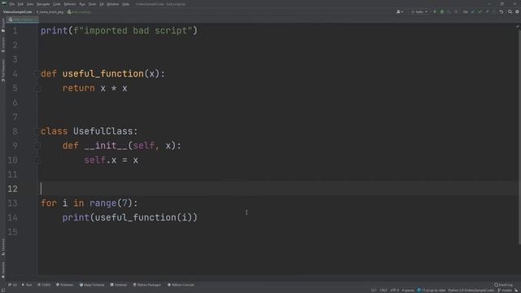Open the Edit menu
This screenshot has width=521, height=293.
[x=20, y=4]
